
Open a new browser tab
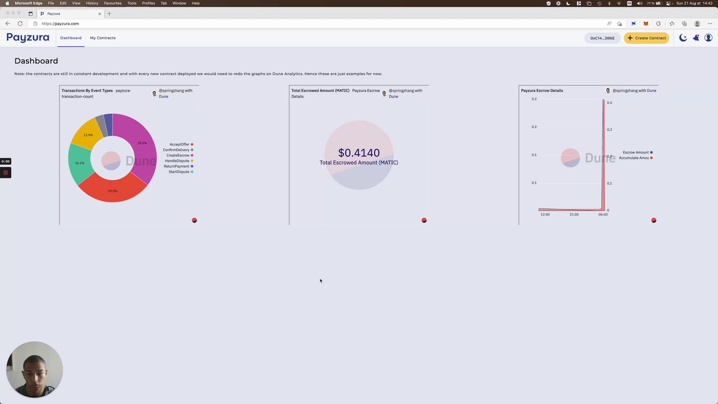pos(109,13)
